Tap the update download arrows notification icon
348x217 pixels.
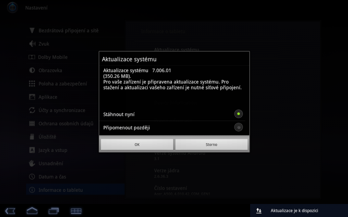pyautogui.click(x=259, y=211)
